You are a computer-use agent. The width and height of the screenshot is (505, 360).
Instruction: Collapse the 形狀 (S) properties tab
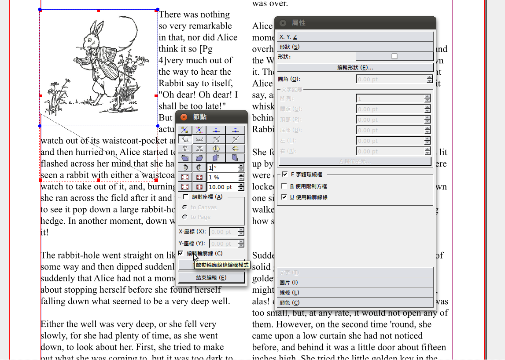click(x=355, y=47)
